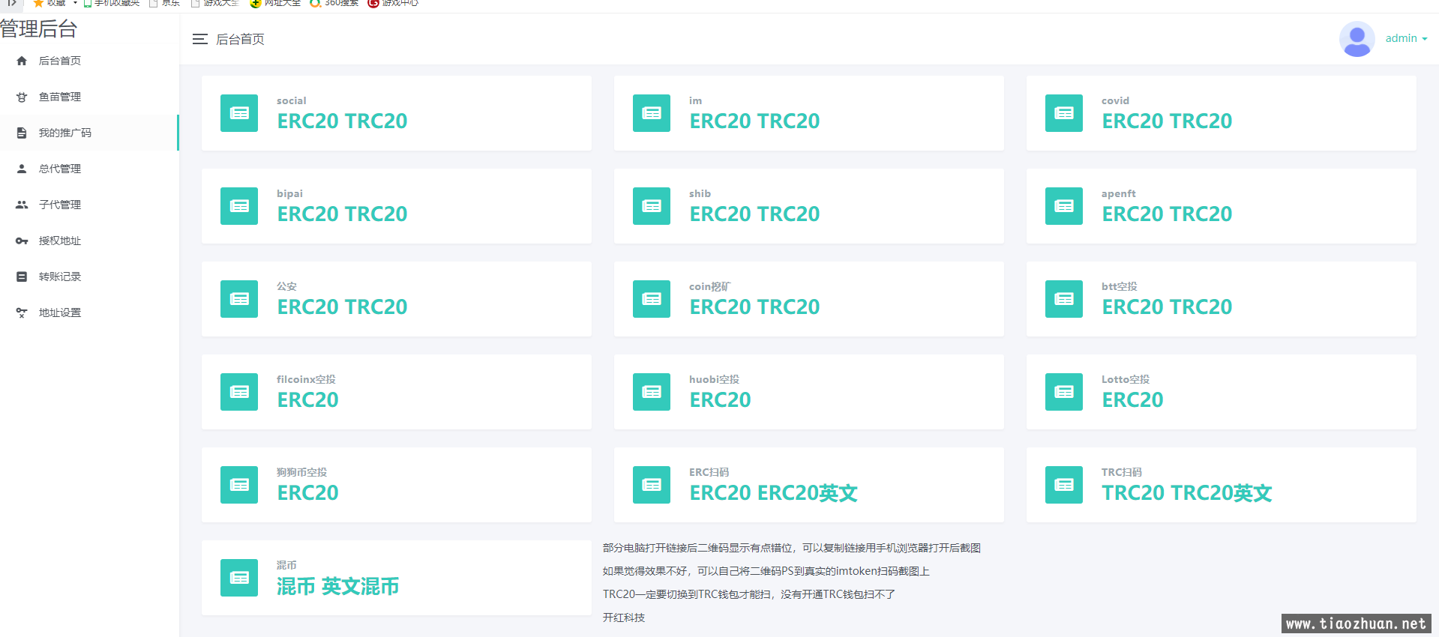Screen dimensions: 1439x637
Task: Open 总代管理 in the sidebar
Action: tap(89, 169)
